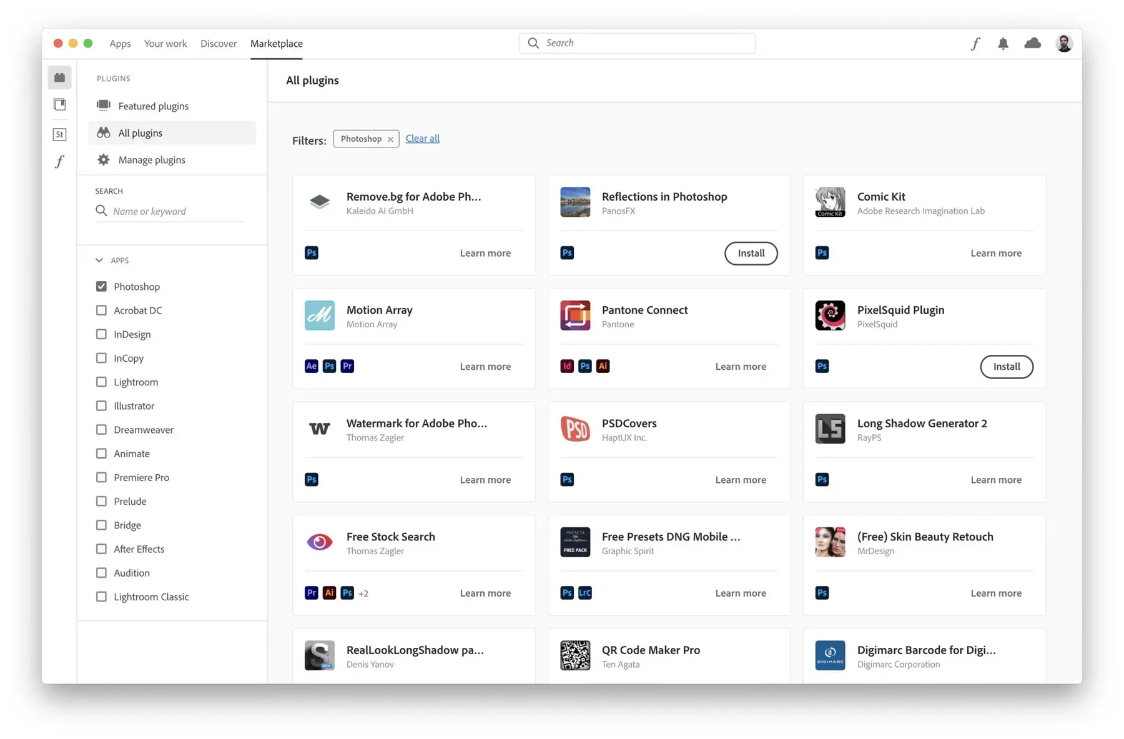Open the Stock icon in left sidebar
Screen dimensions: 1124x739
(59, 134)
